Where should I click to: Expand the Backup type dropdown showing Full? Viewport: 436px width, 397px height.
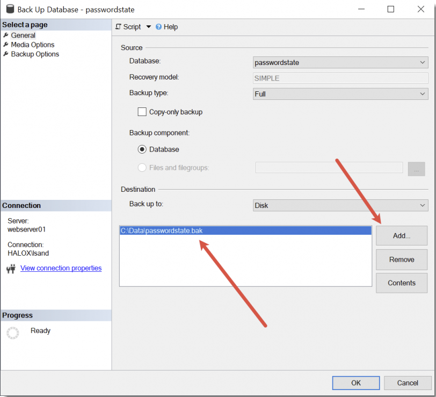pyautogui.click(x=340, y=94)
